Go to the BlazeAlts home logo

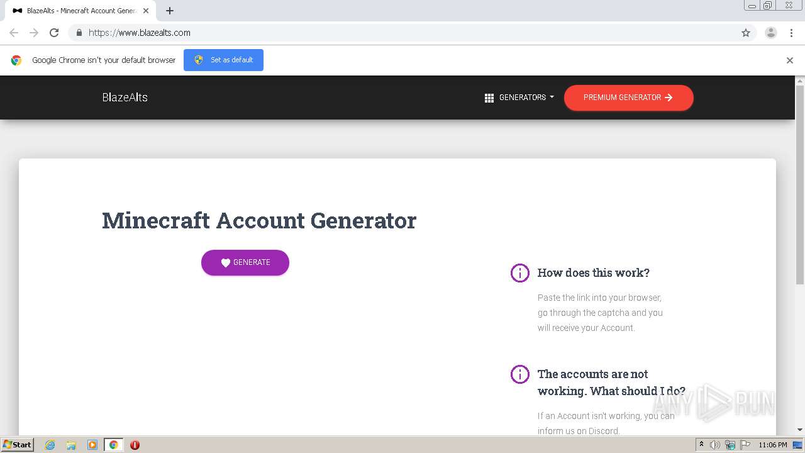[x=125, y=98]
